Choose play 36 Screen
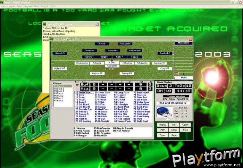The image size is (243, 168). click(100, 107)
